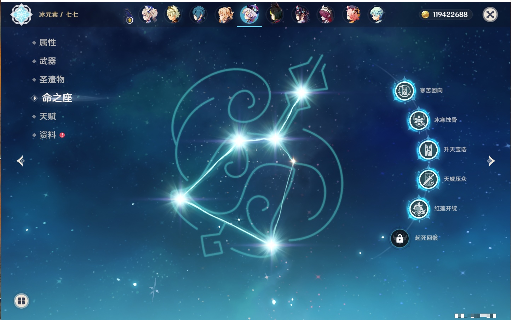Go to next character with right arrow
The image size is (511, 320).
click(491, 161)
